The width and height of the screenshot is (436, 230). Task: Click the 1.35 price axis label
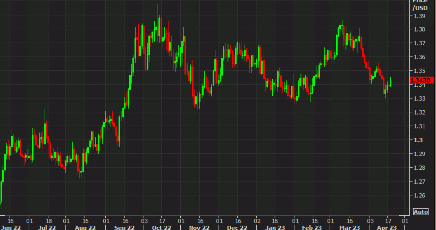(420, 71)
